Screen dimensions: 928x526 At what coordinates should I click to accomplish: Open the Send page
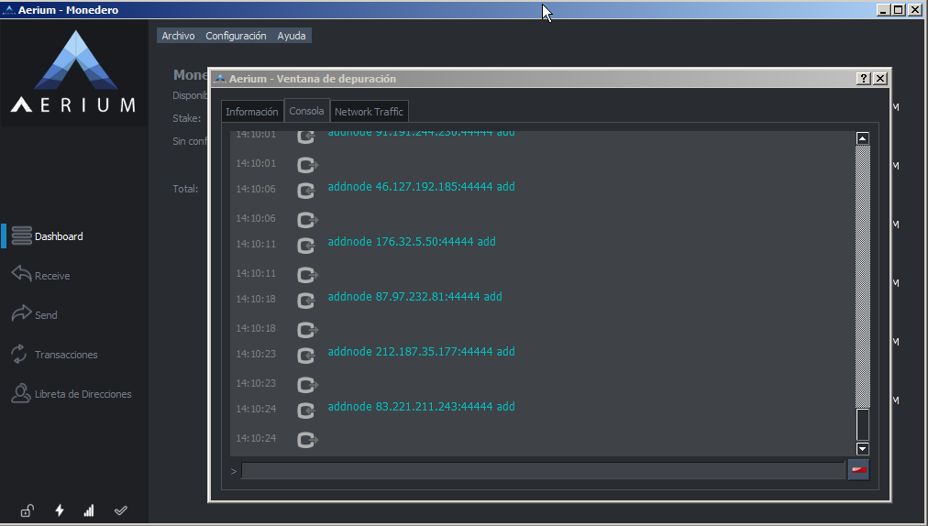point(46,315)
